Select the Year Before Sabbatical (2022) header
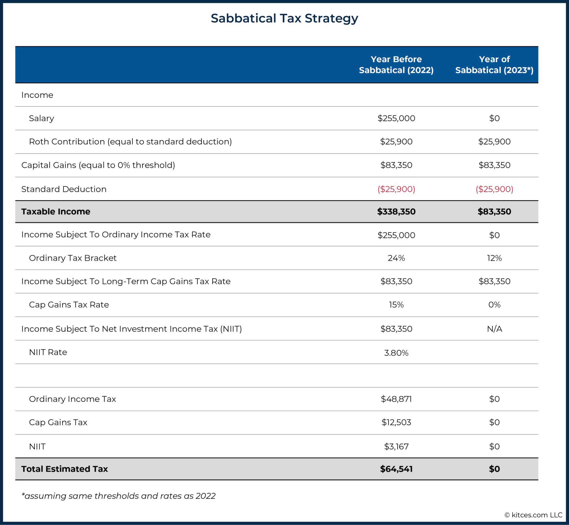The width and height of the screenshot is (569, 525). click(x=396, y=65)
